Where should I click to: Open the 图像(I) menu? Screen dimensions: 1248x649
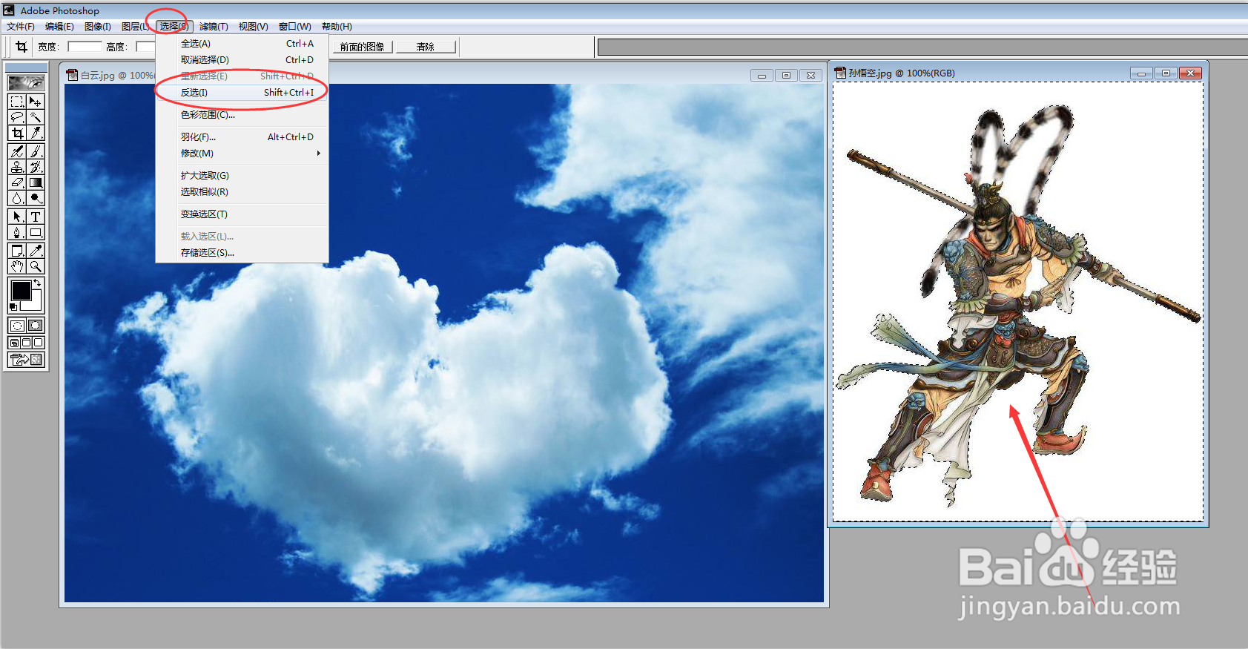97,27
